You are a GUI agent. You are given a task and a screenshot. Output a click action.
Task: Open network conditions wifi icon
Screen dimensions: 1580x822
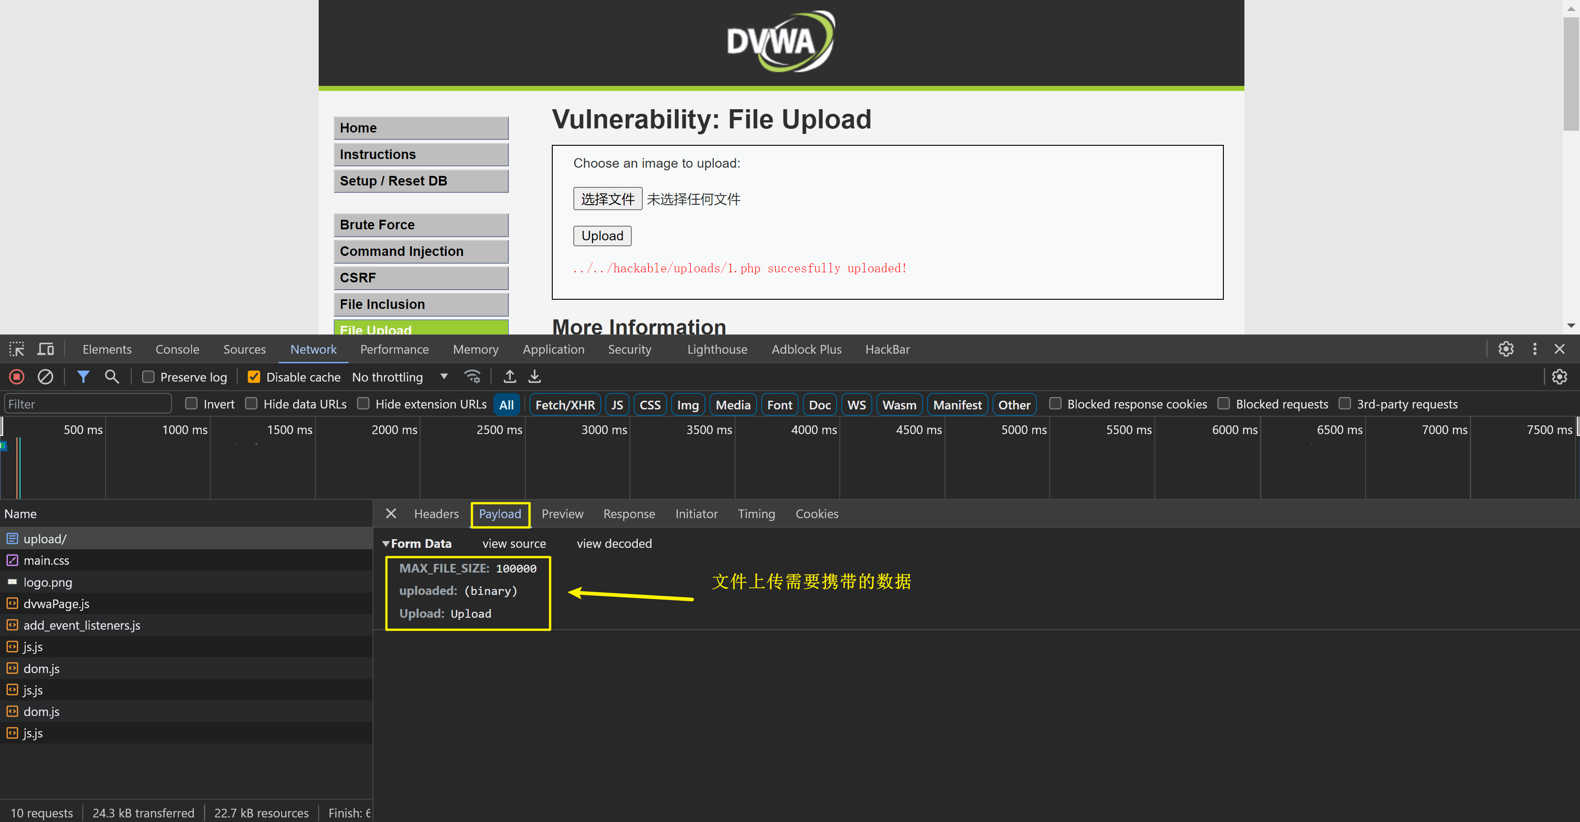472,377
